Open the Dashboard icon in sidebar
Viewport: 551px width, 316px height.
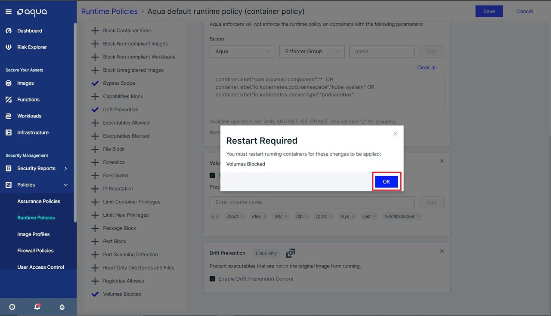pyautogui.click(x=9, y=31)
